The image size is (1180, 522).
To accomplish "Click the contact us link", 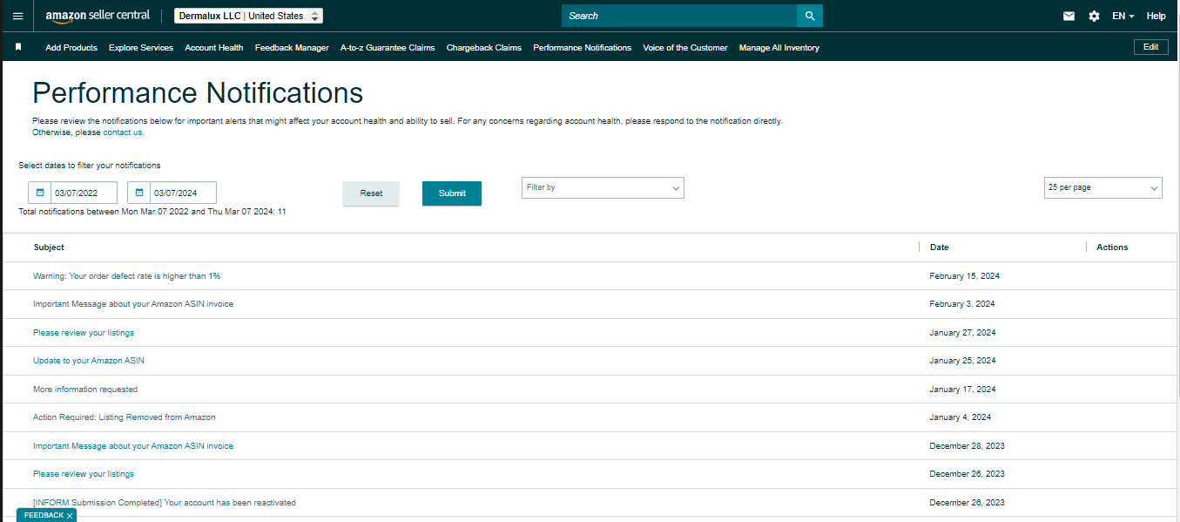I will click(123, 132).
